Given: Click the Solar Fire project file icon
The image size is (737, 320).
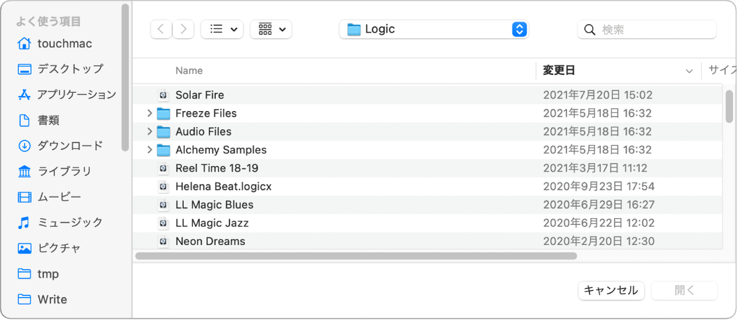Looking at the screenshot, I should 164,95.
